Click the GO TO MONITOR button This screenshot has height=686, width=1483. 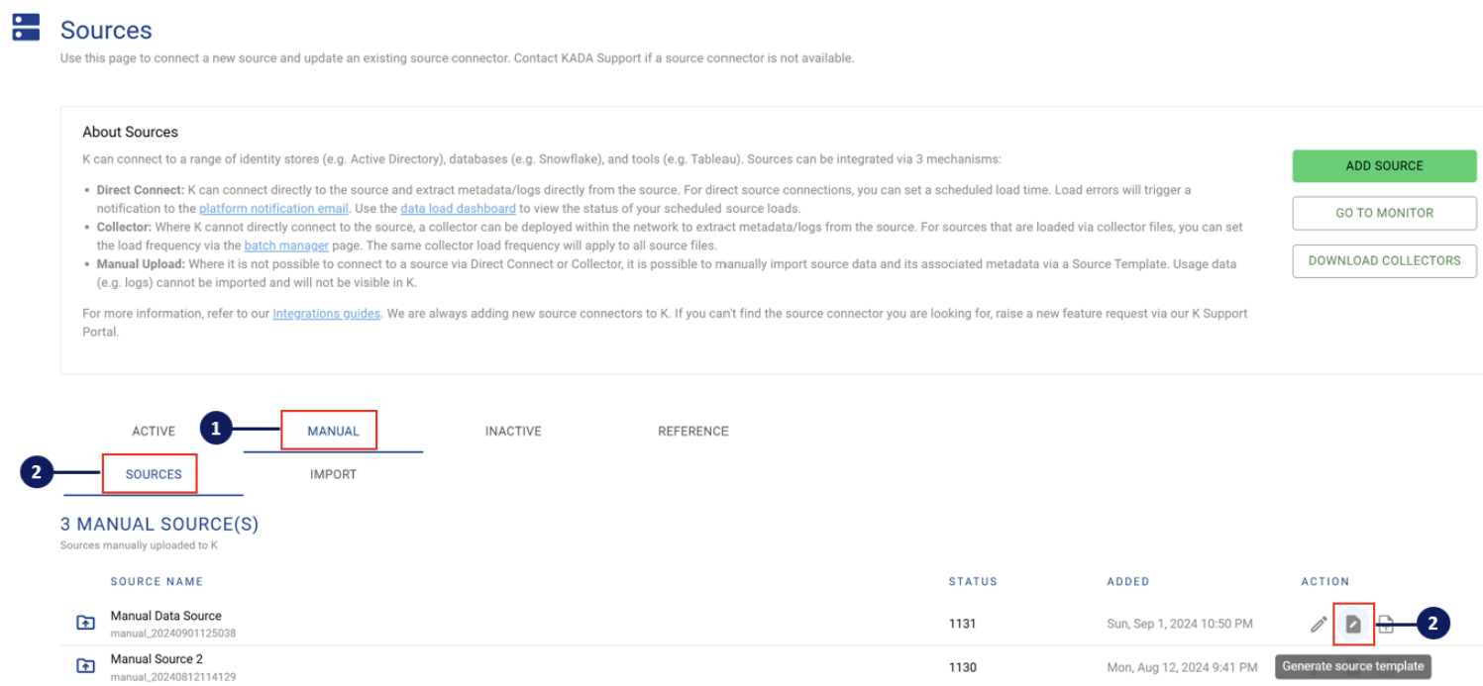tap(1384, 213)
